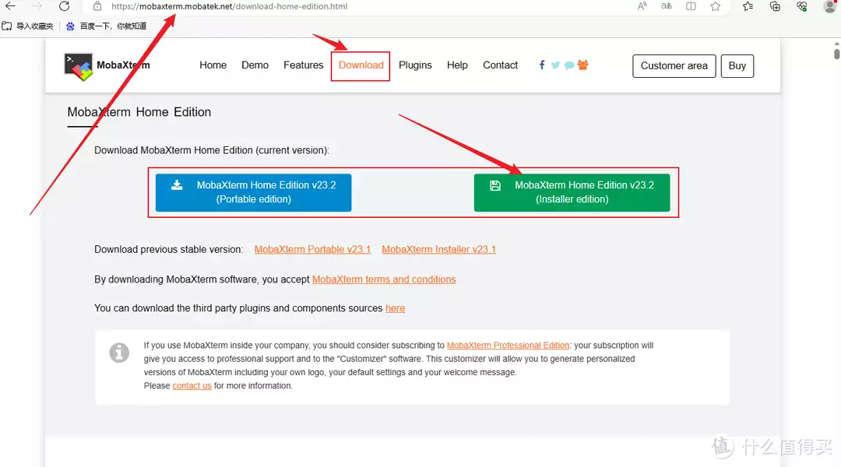Open MobaXterm Twitter icon
The height and width of the screenshot is (467, 841).
pyautogui.click(x=555, y=65)
